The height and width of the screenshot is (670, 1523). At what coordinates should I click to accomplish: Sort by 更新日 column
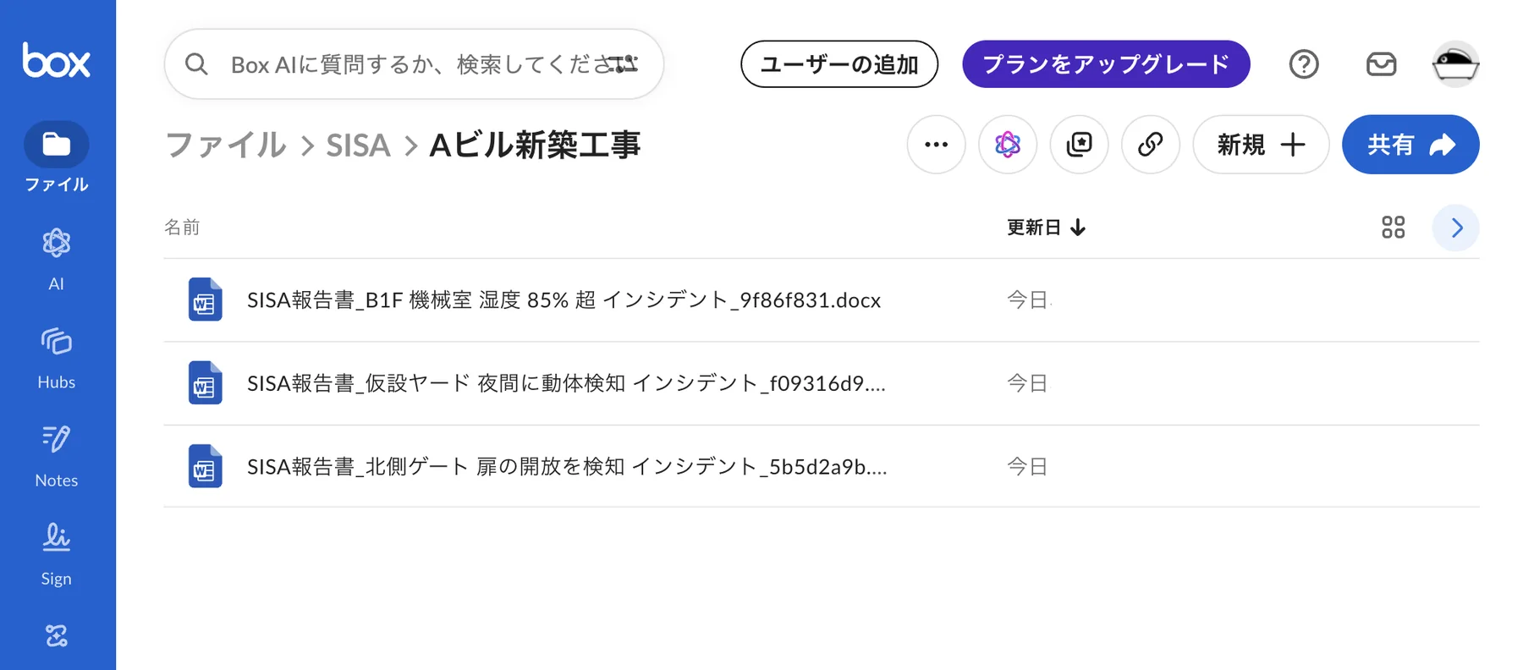1046,228
